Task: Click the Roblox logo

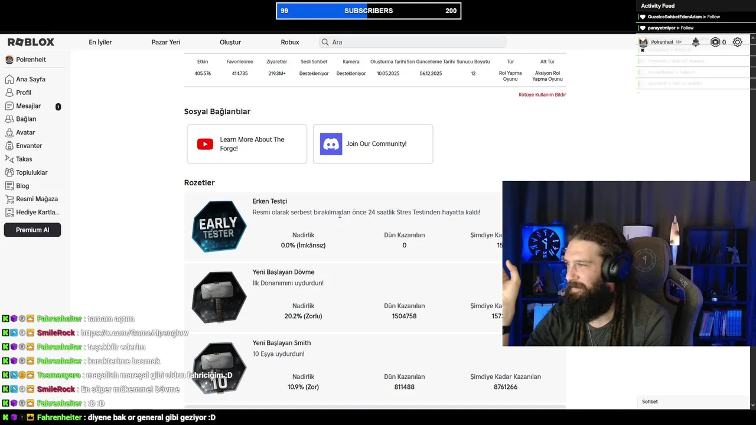Action: pyautogui.click(x=31, y=42)
